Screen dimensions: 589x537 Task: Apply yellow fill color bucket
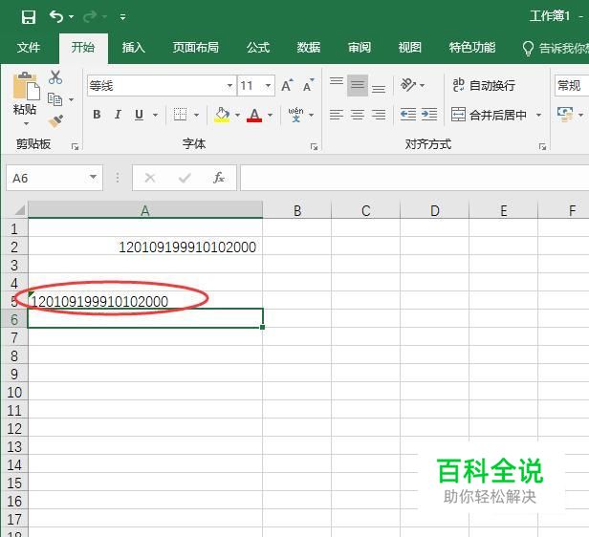click(222, 115)
